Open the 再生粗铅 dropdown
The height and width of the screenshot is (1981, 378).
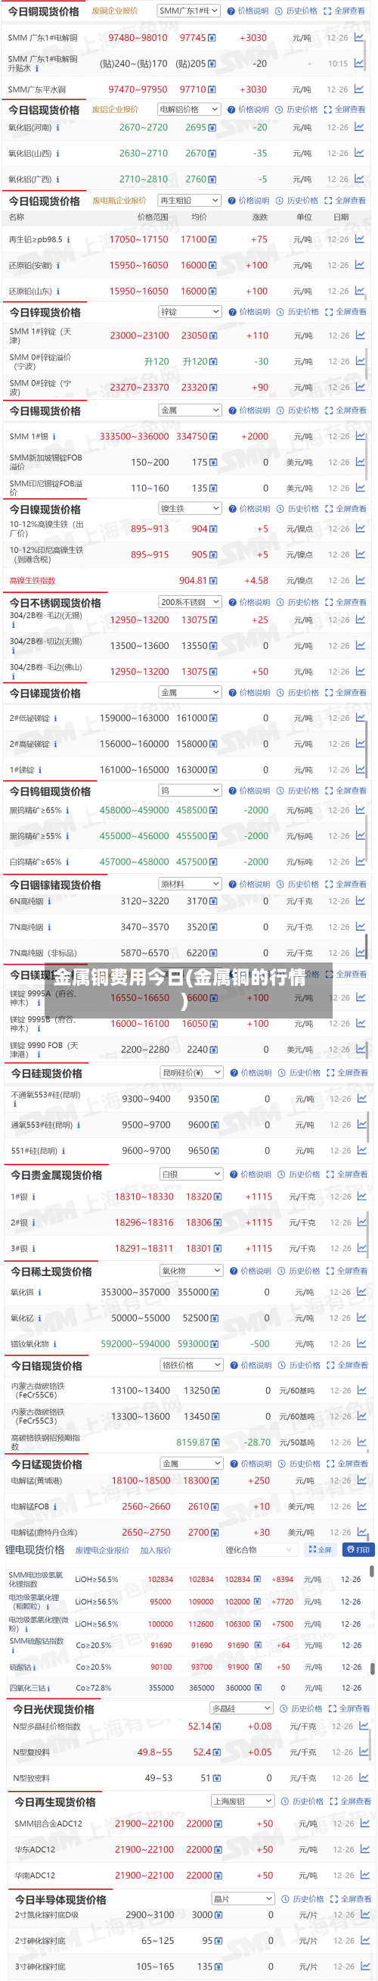[x=189, y=201]
